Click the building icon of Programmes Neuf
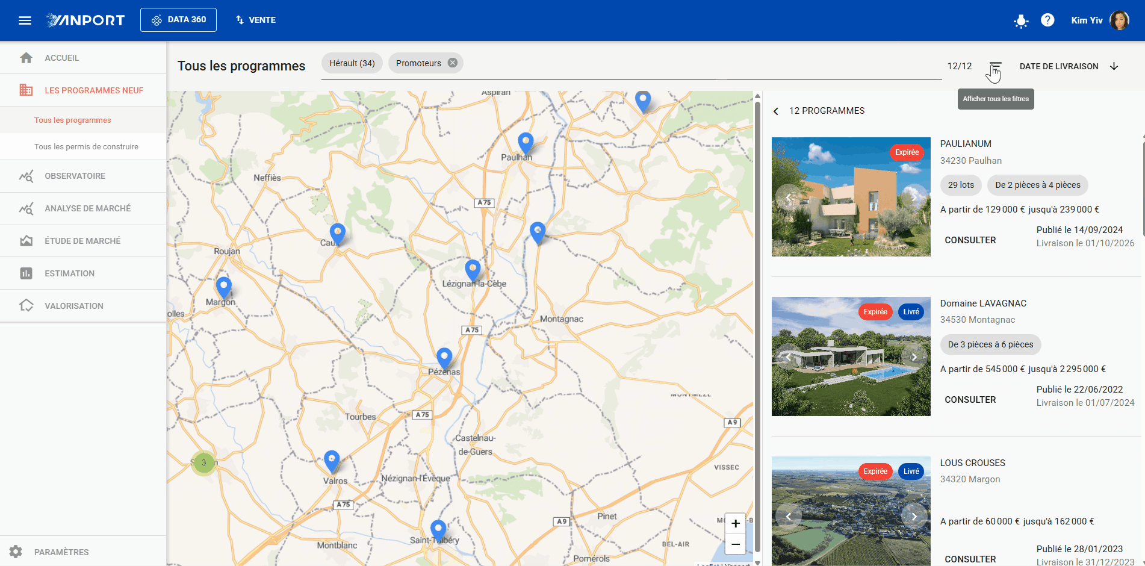1145x566 pixels. 26,90
